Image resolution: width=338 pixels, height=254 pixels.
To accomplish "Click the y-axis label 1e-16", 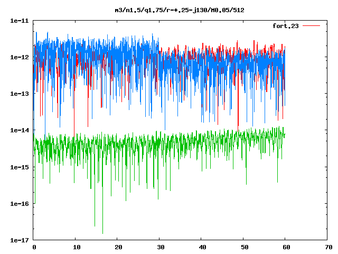I will (x=20, y=204).
